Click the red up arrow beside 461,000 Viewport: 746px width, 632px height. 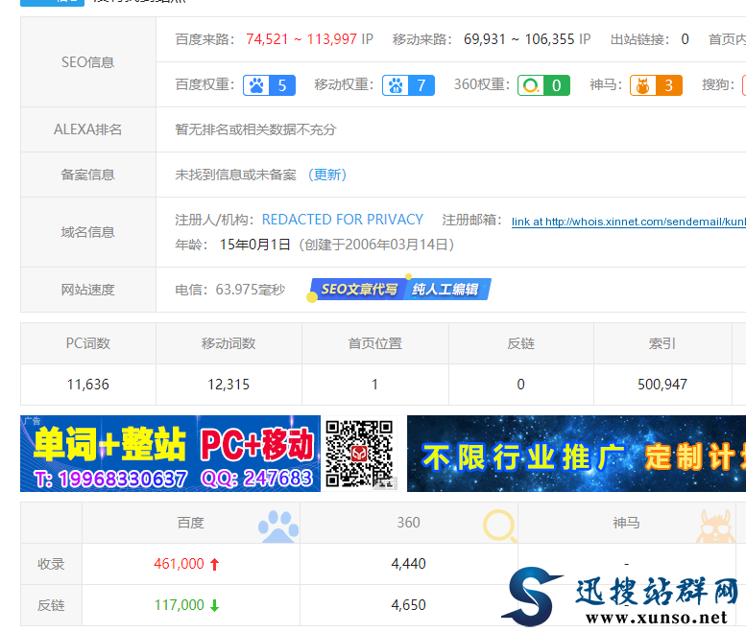pos(214,564)
